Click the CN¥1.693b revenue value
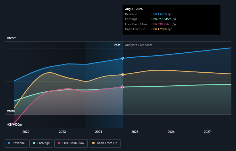 pyautogui.click(x=159, y=14)
